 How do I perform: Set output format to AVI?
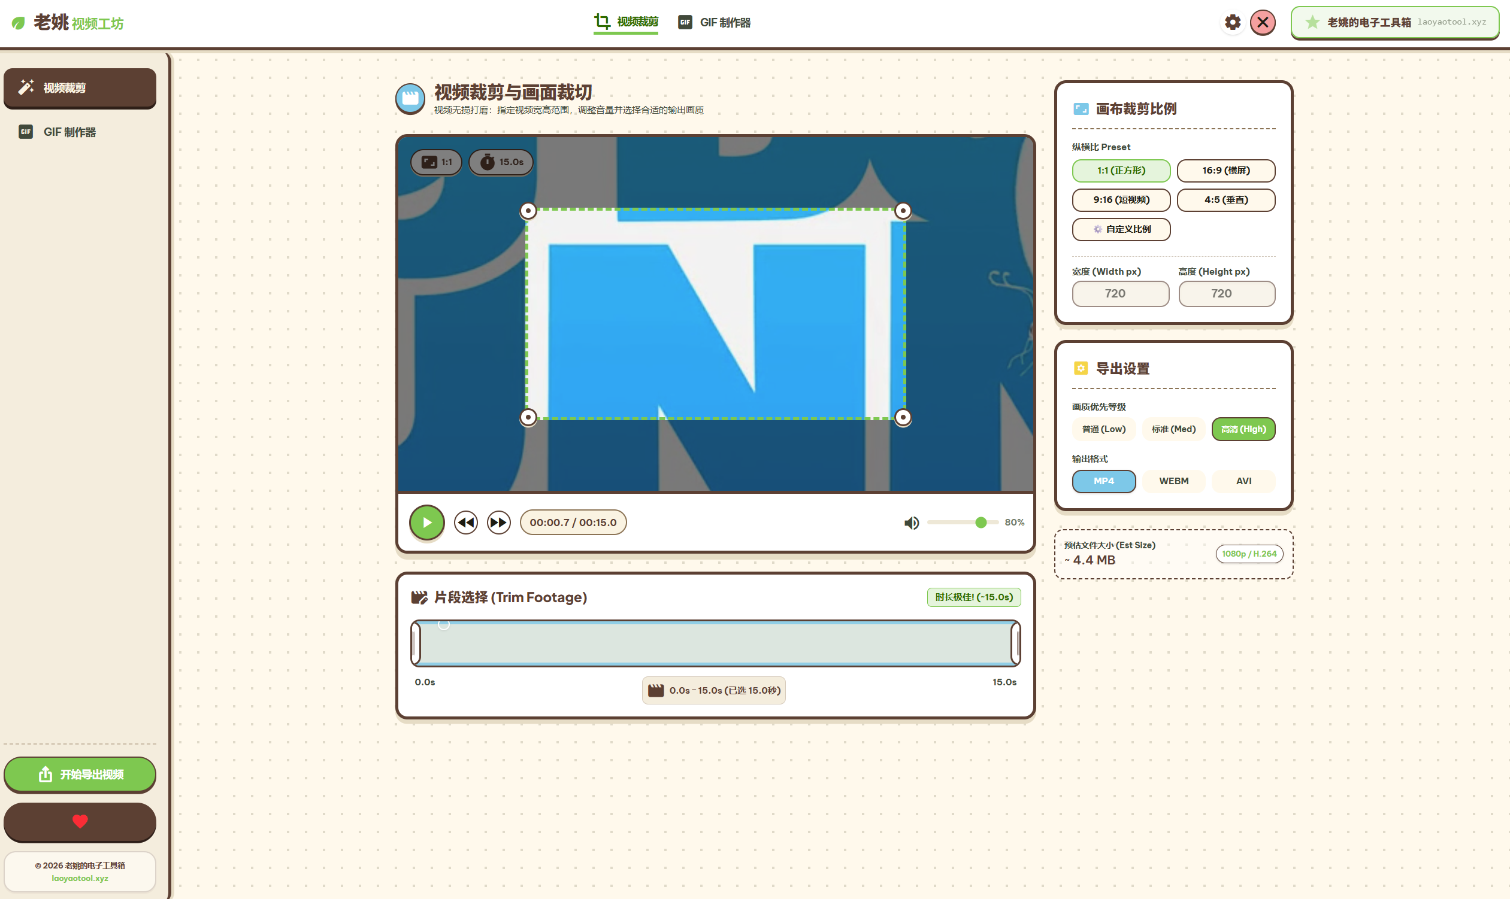click(x=1243, y=481)
